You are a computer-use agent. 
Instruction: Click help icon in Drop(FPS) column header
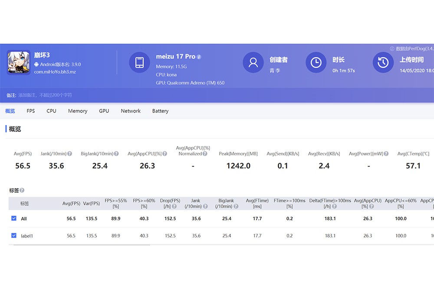tap(174, 206)
